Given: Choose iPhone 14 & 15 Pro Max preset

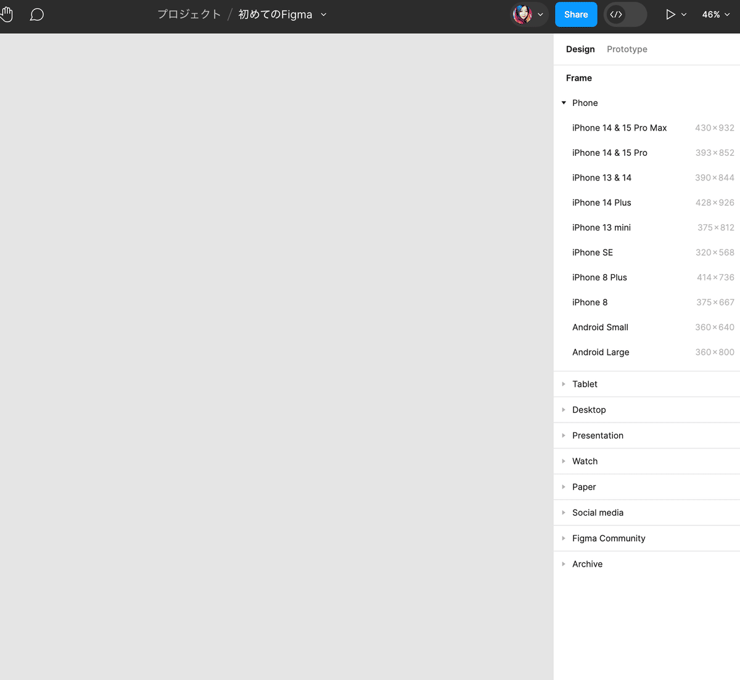Looking at the screenshot, I should 647,128.
